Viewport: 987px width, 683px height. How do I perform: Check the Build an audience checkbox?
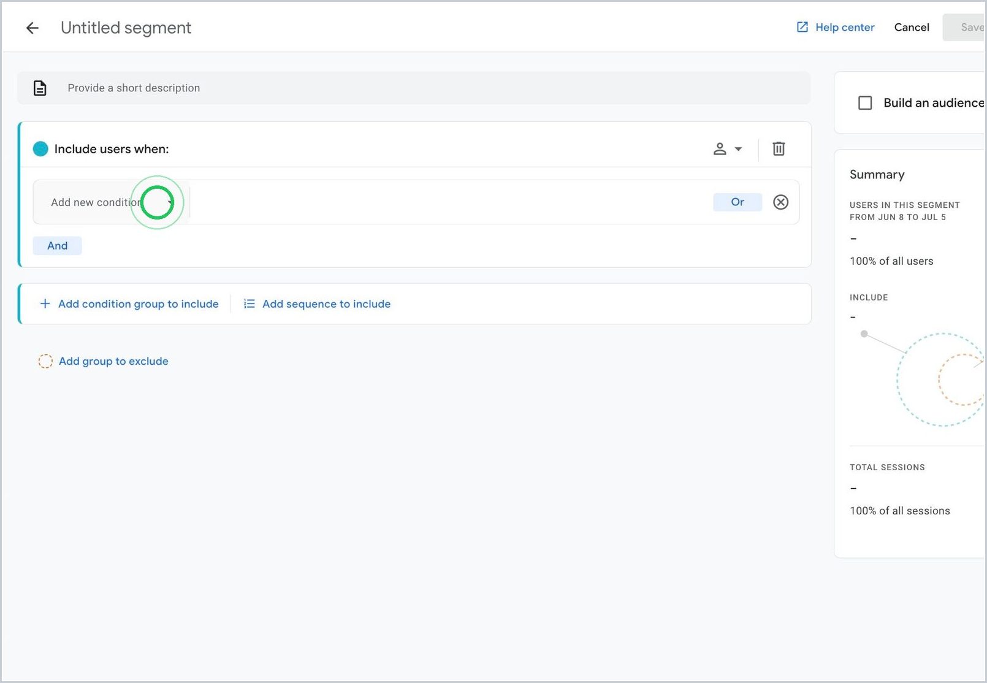pyautogui.click(x=865, y=103)
